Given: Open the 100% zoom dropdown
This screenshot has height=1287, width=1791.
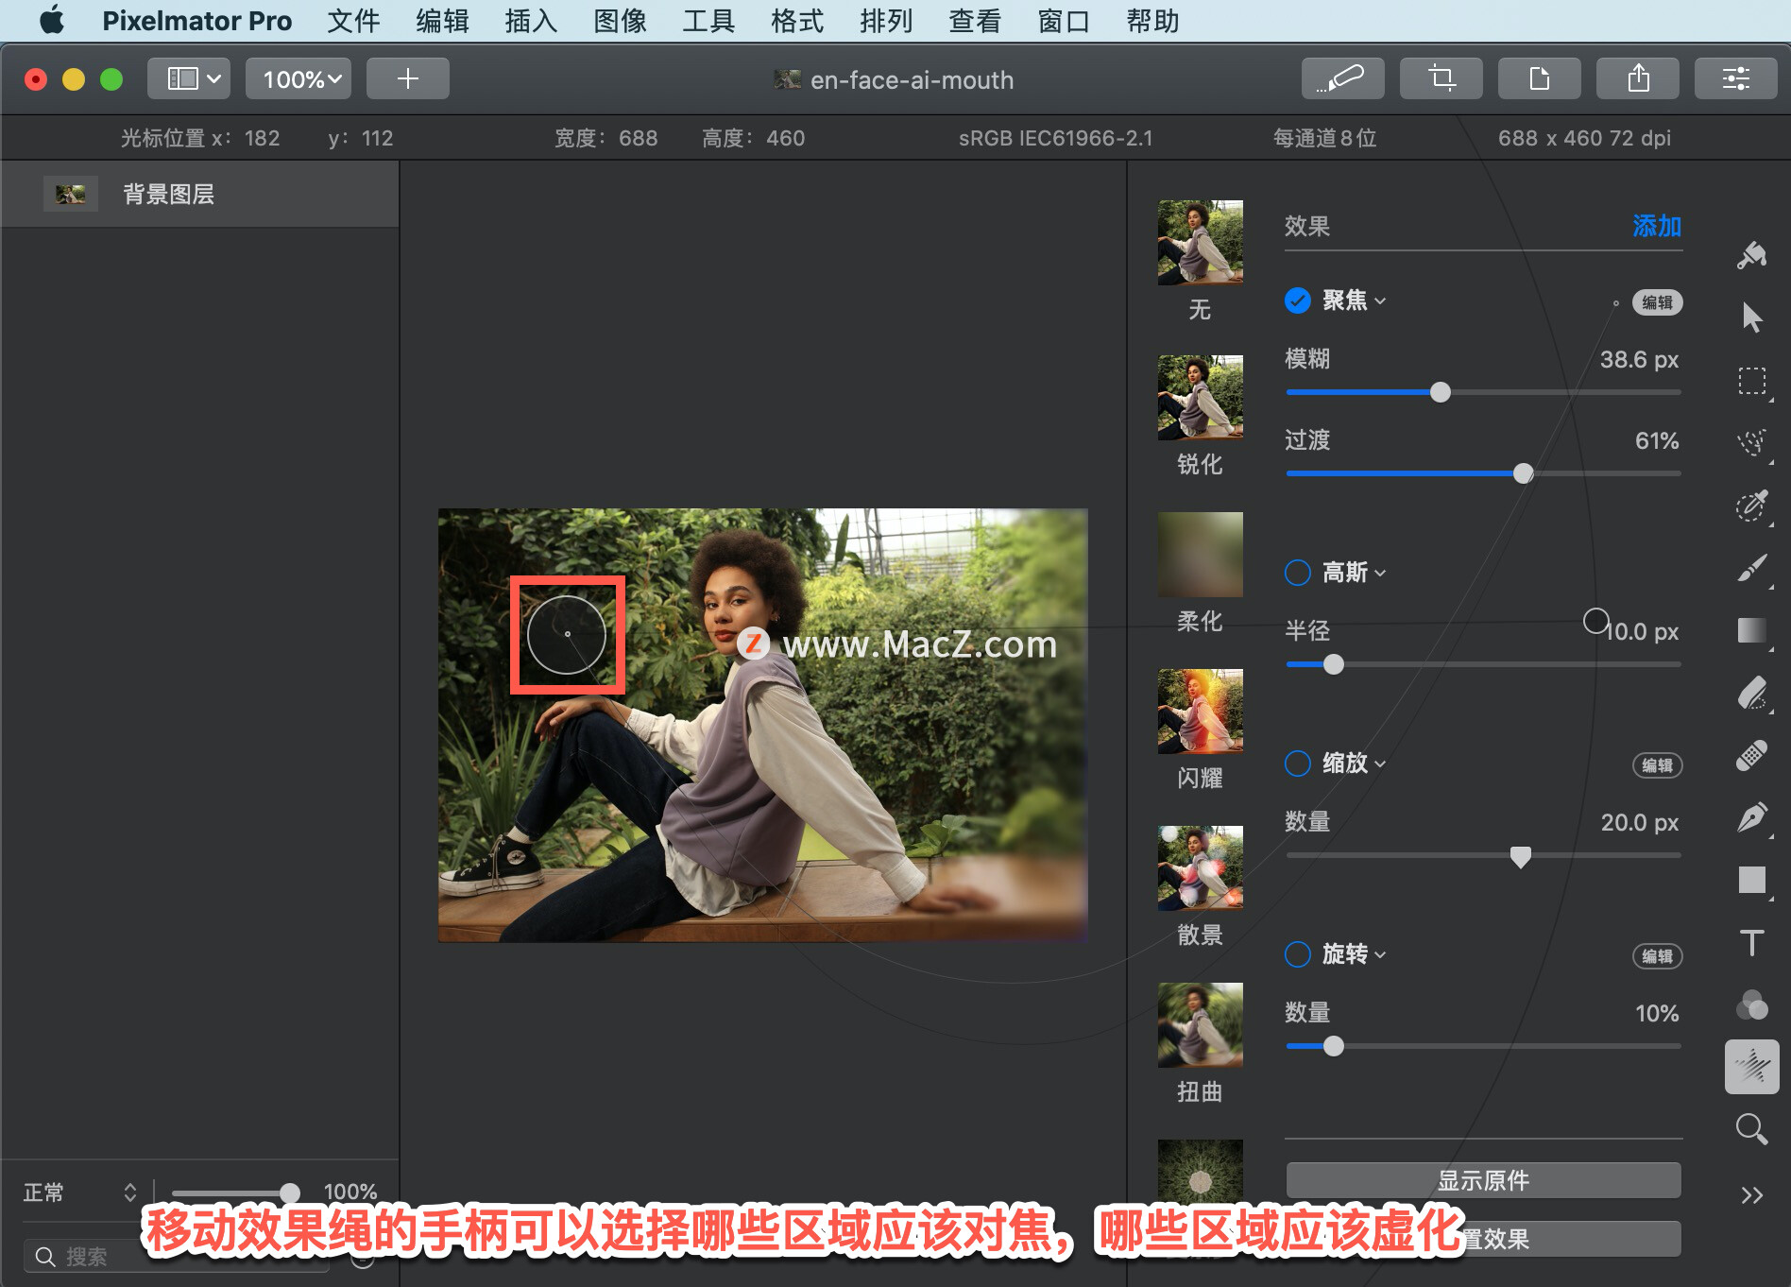Looking at the screenshot, I should click(x=299, y=78).
